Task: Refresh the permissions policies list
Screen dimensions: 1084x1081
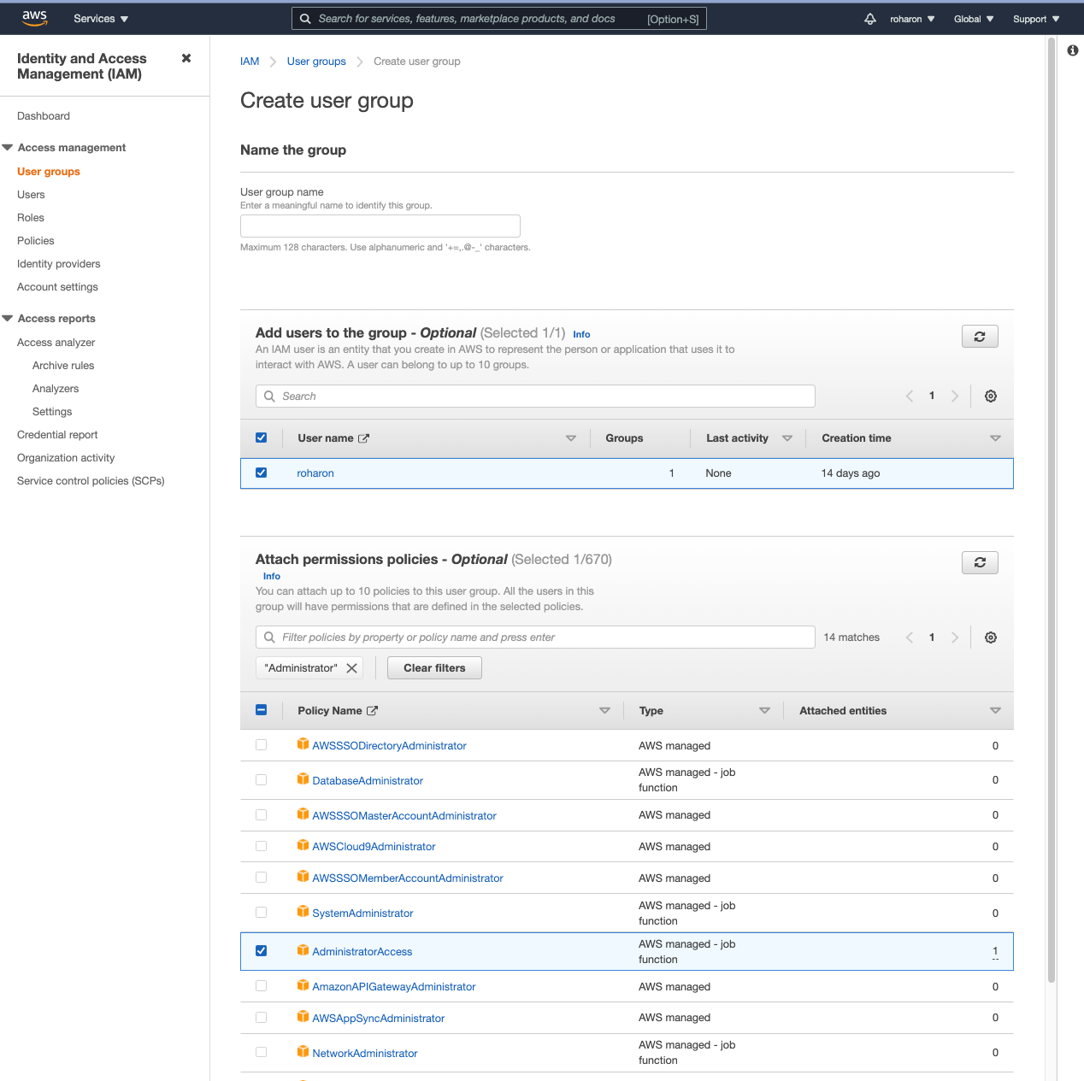Action: (x=980, y=562)
